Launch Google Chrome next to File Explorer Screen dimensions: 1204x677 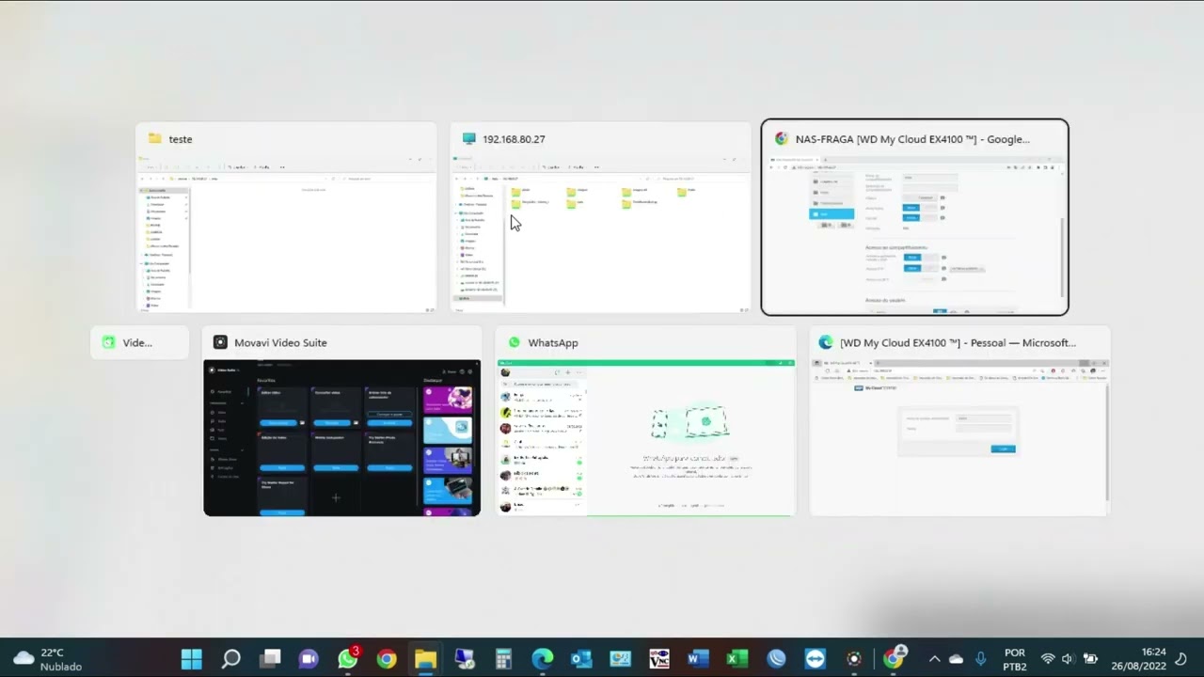point(387,659)
